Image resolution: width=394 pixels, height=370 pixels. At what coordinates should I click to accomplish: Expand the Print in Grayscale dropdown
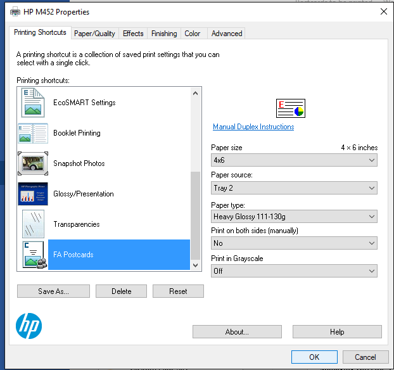[x=294, y=271]
